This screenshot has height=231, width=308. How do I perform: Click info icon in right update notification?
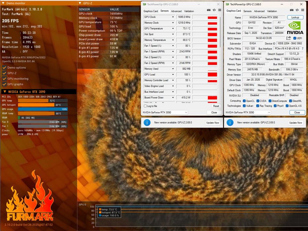pos(230,122)
